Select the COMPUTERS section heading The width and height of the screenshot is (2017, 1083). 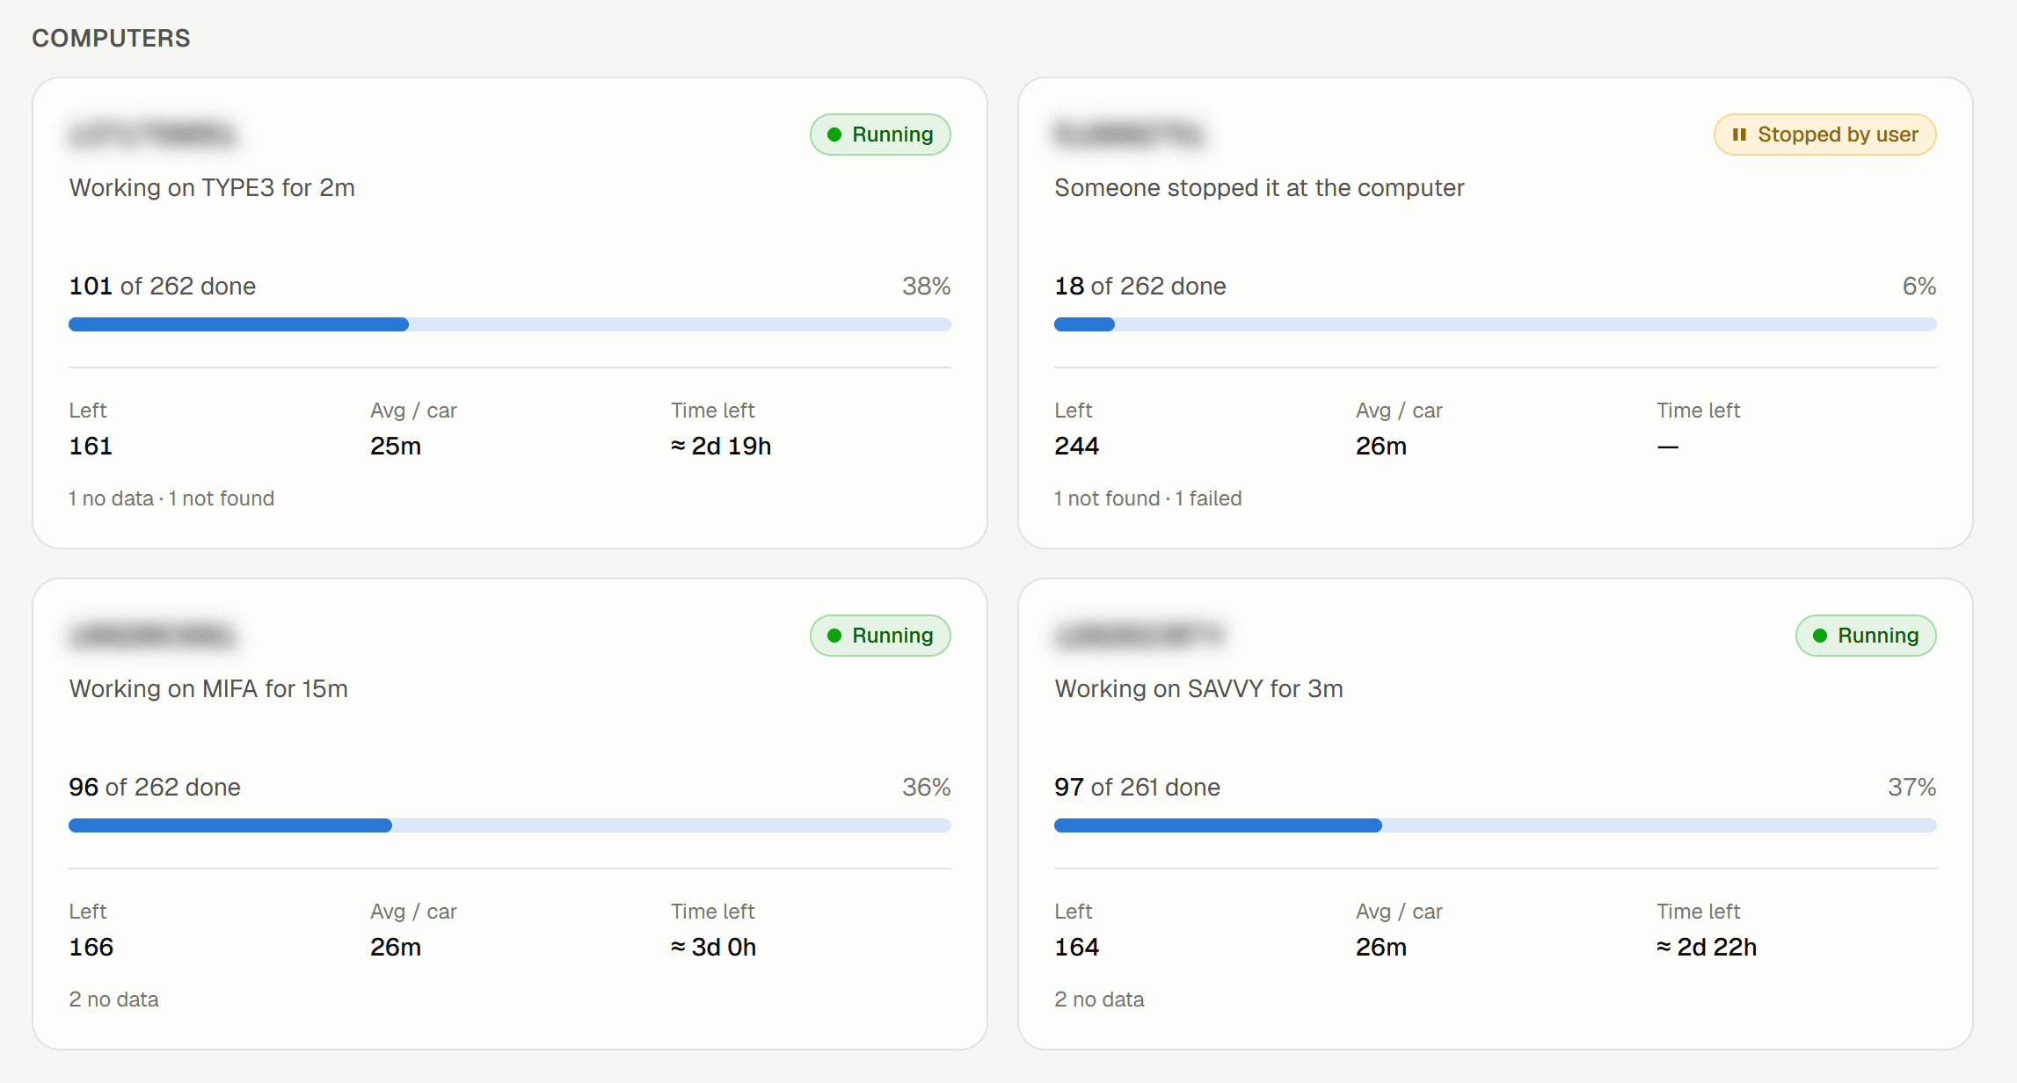tap(111, 38)
